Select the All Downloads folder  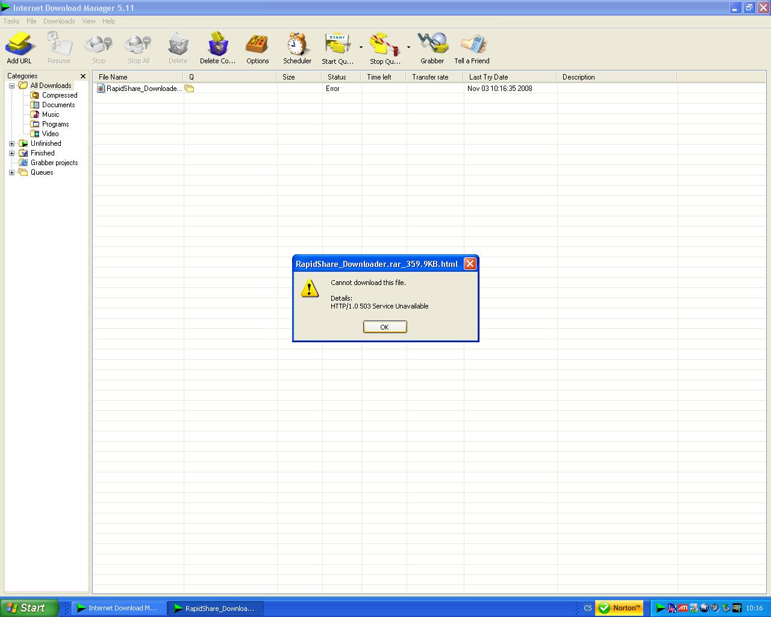click(x=51, y=86)
